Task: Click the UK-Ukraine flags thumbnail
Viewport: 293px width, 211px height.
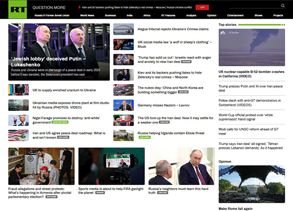Action: tap(19, 90)
